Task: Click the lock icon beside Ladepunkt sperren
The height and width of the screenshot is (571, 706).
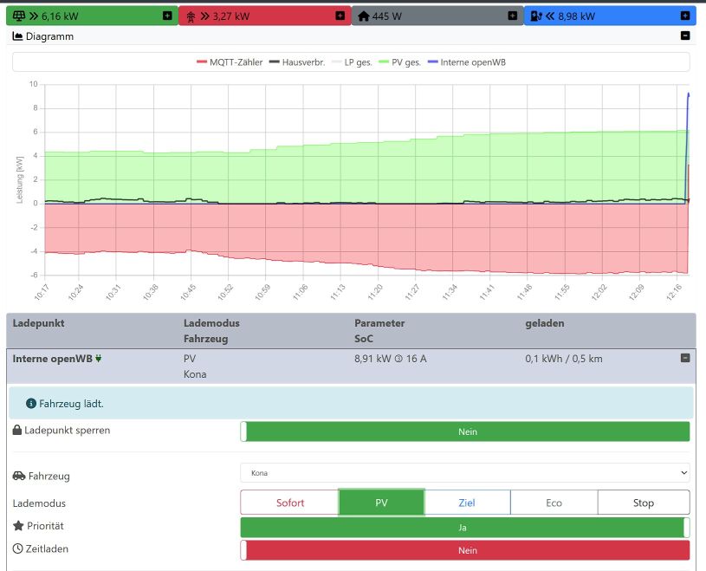Action: (17, 431)
